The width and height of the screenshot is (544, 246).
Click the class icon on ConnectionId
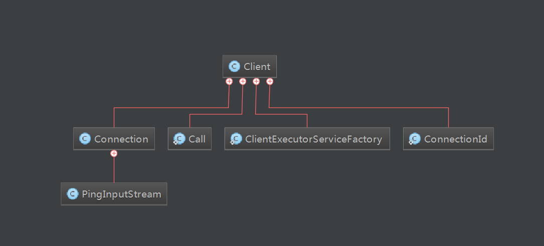click(415, 138)
